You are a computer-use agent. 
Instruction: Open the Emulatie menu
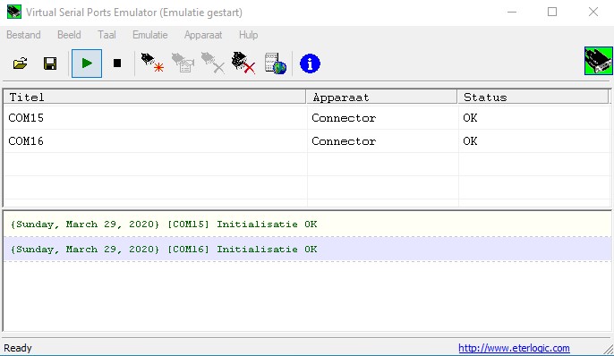150,35
